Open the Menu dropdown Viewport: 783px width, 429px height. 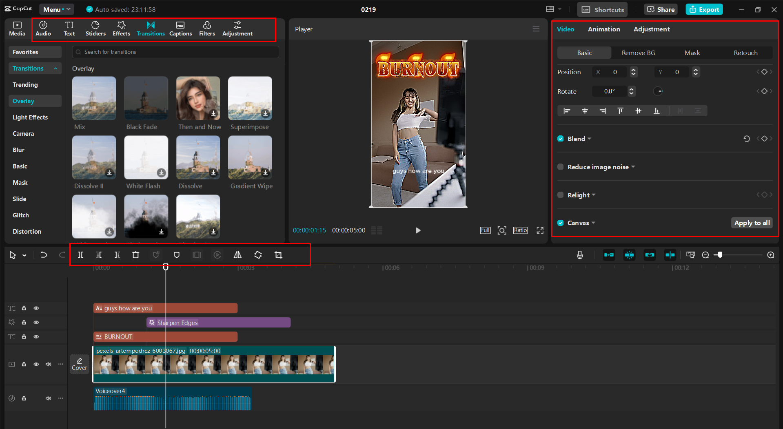click(x=56, y=9)
